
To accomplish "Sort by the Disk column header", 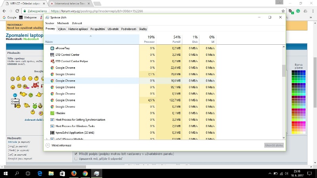I will tap(191, 39).
